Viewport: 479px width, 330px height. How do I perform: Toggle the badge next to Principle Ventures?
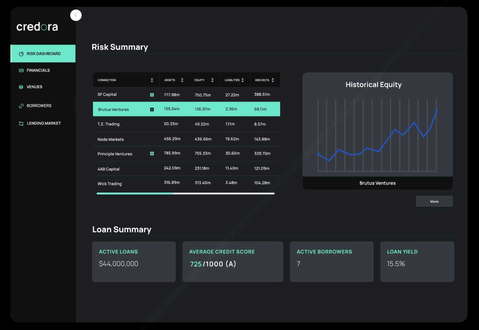click(153, 154)
